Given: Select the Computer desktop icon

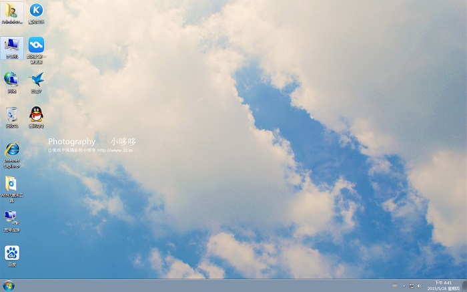Looking at the screenshot, I should tap(12, 48).
